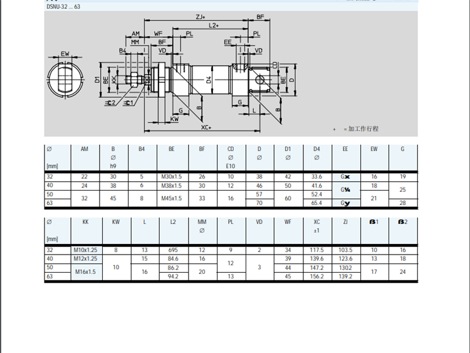This screenshot has height=353, width=470.
Task: Click the "ZJ" column header in the second table
Action: (x=345, y=222)
